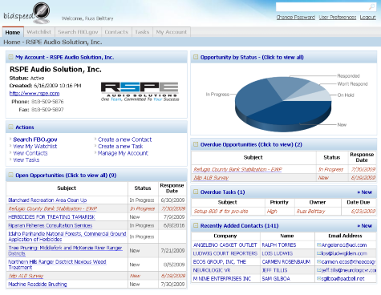Click email icon beside Sam Gilboa's address
The image size is (381, 295).
point(318,278)
